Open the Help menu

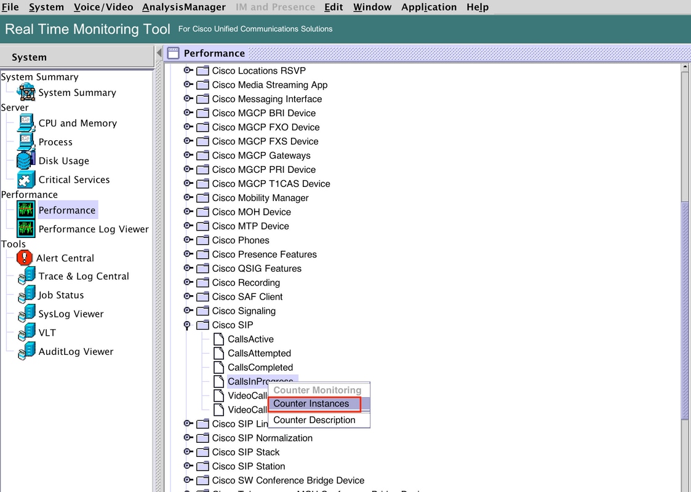click(x=477, y=7)
